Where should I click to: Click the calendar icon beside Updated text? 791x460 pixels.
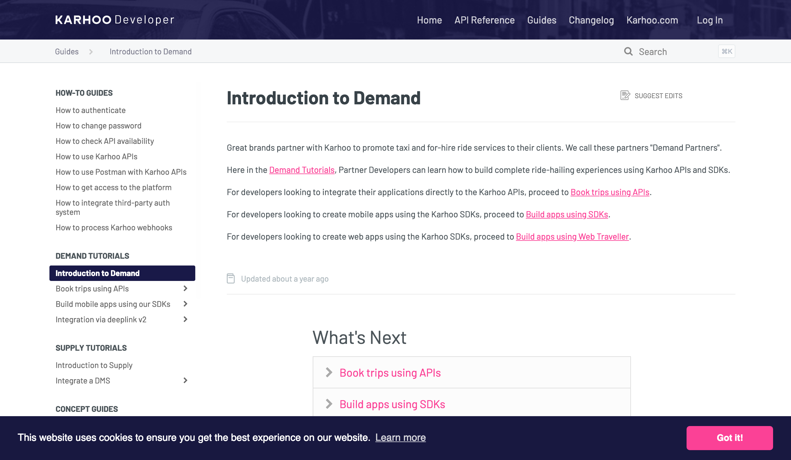tap(231, 278)
